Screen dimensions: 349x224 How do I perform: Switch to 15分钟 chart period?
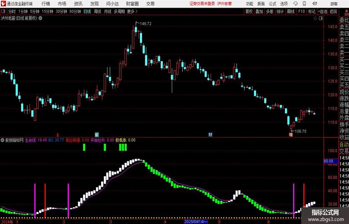click(x=48, y=11)
